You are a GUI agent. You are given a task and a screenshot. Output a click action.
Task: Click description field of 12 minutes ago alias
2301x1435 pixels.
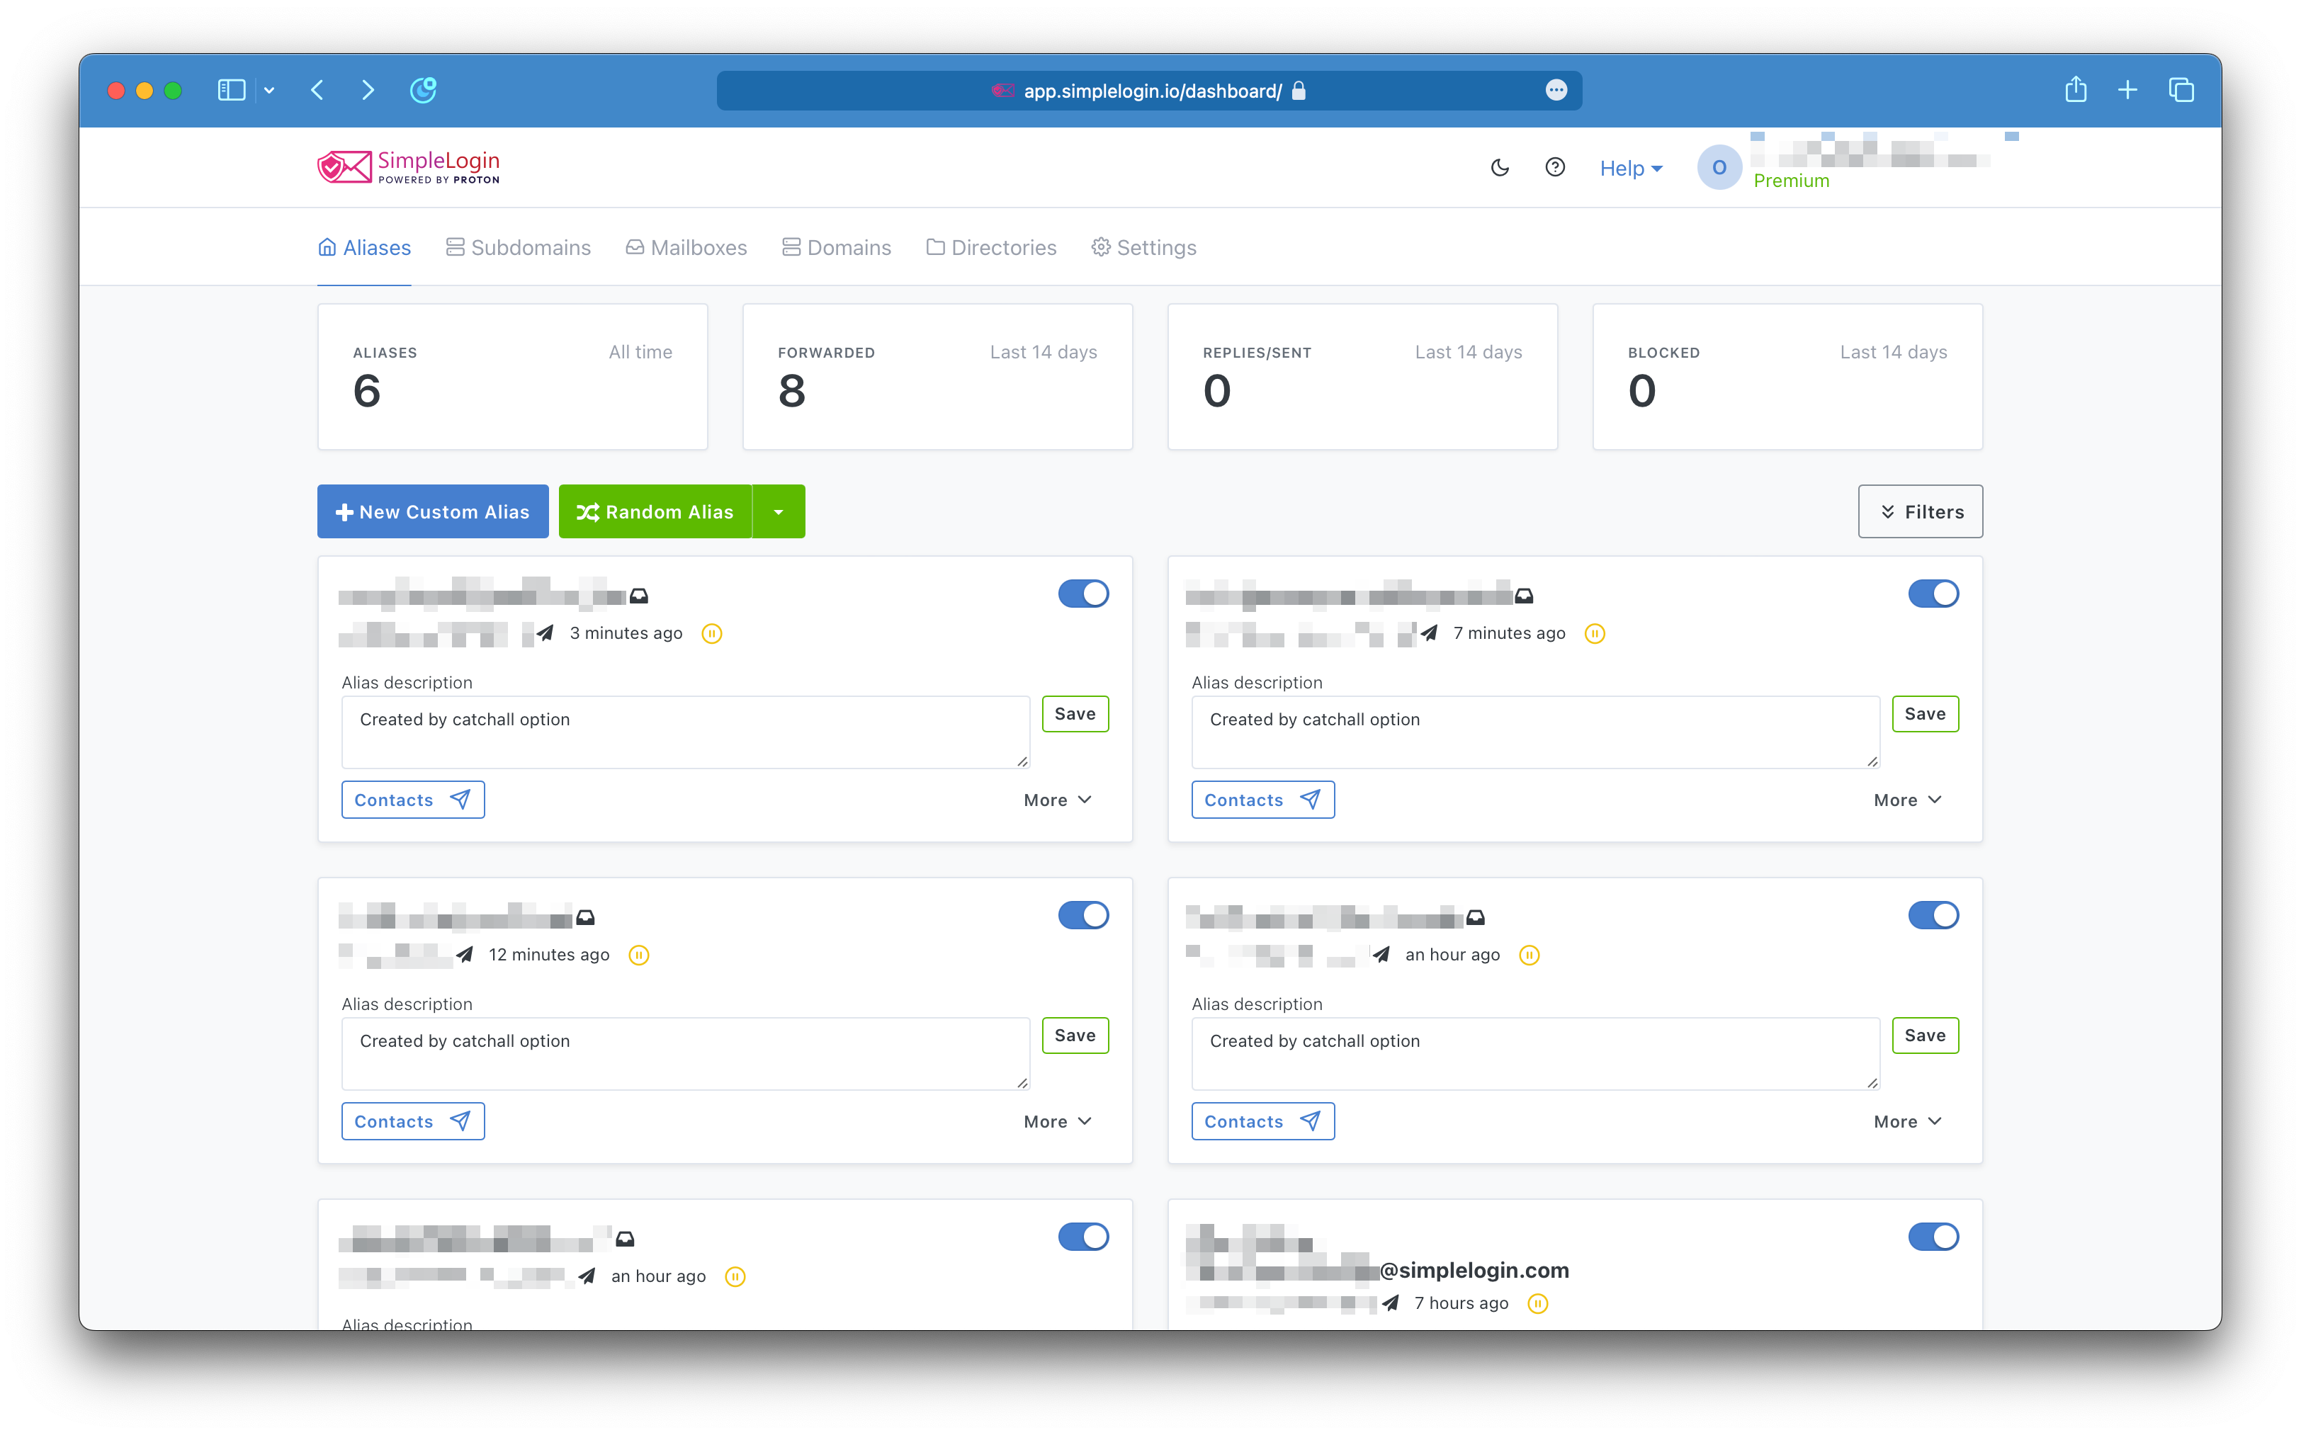(x=684, y=1053)
